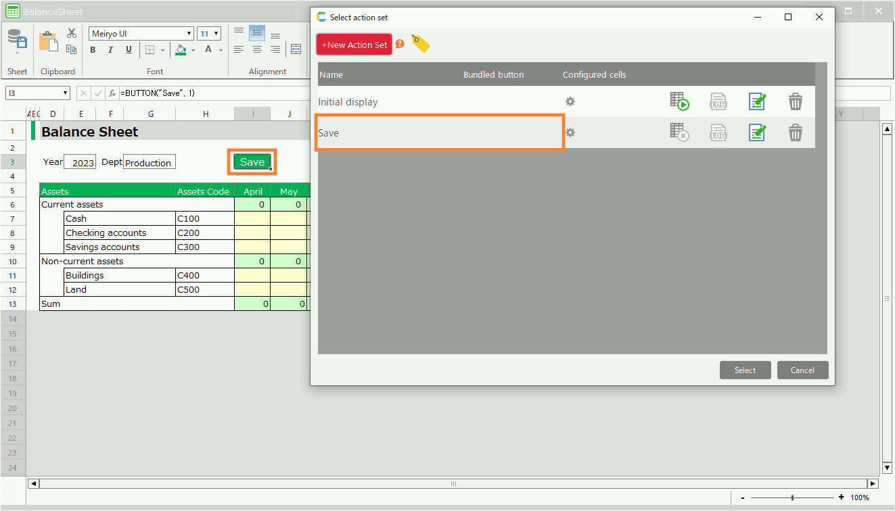Click the fill color paint bucket
895x511 pixels.
tap(181, 50)
